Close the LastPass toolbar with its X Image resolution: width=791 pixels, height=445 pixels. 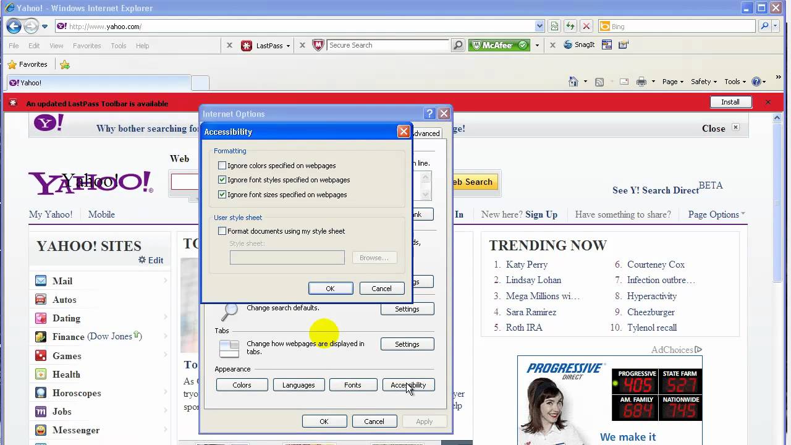click(x=229, y=45)
